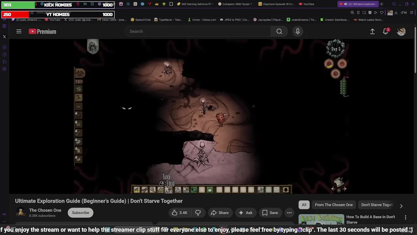The image size is (417, 235).
Task: Open Watch Latest Movi... bookmark
Action: tap(368, 20)
